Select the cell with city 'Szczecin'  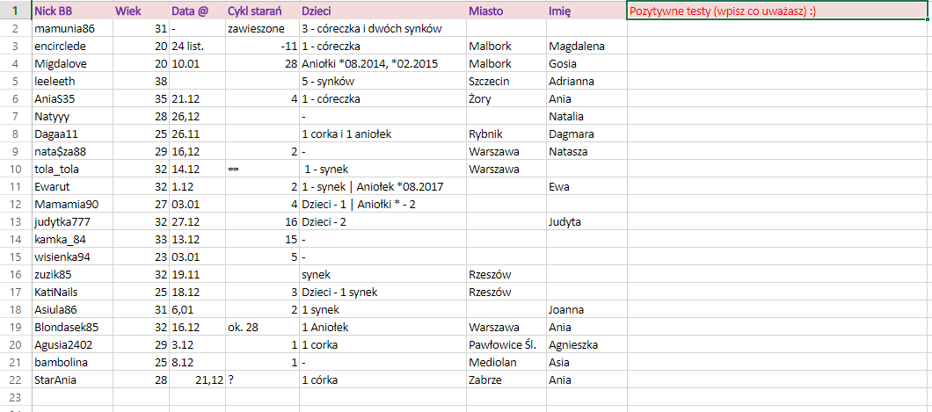pyautogui.click(x=506, y=81)
